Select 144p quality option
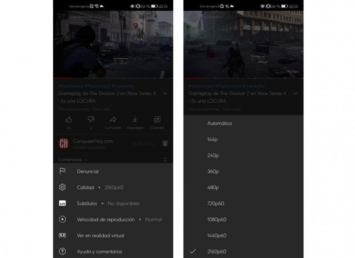355x258 pixels. (x=243, y=139)
